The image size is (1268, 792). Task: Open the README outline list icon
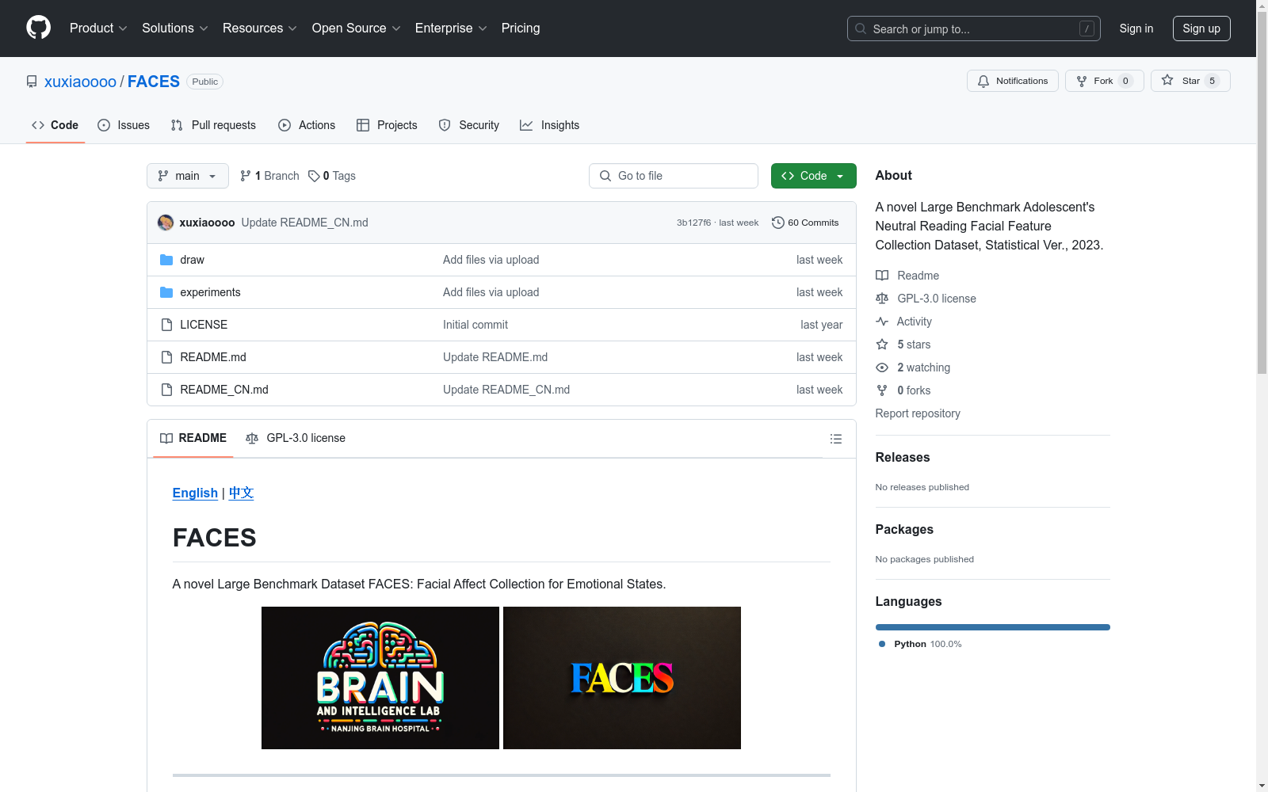[x=835, y=439]
